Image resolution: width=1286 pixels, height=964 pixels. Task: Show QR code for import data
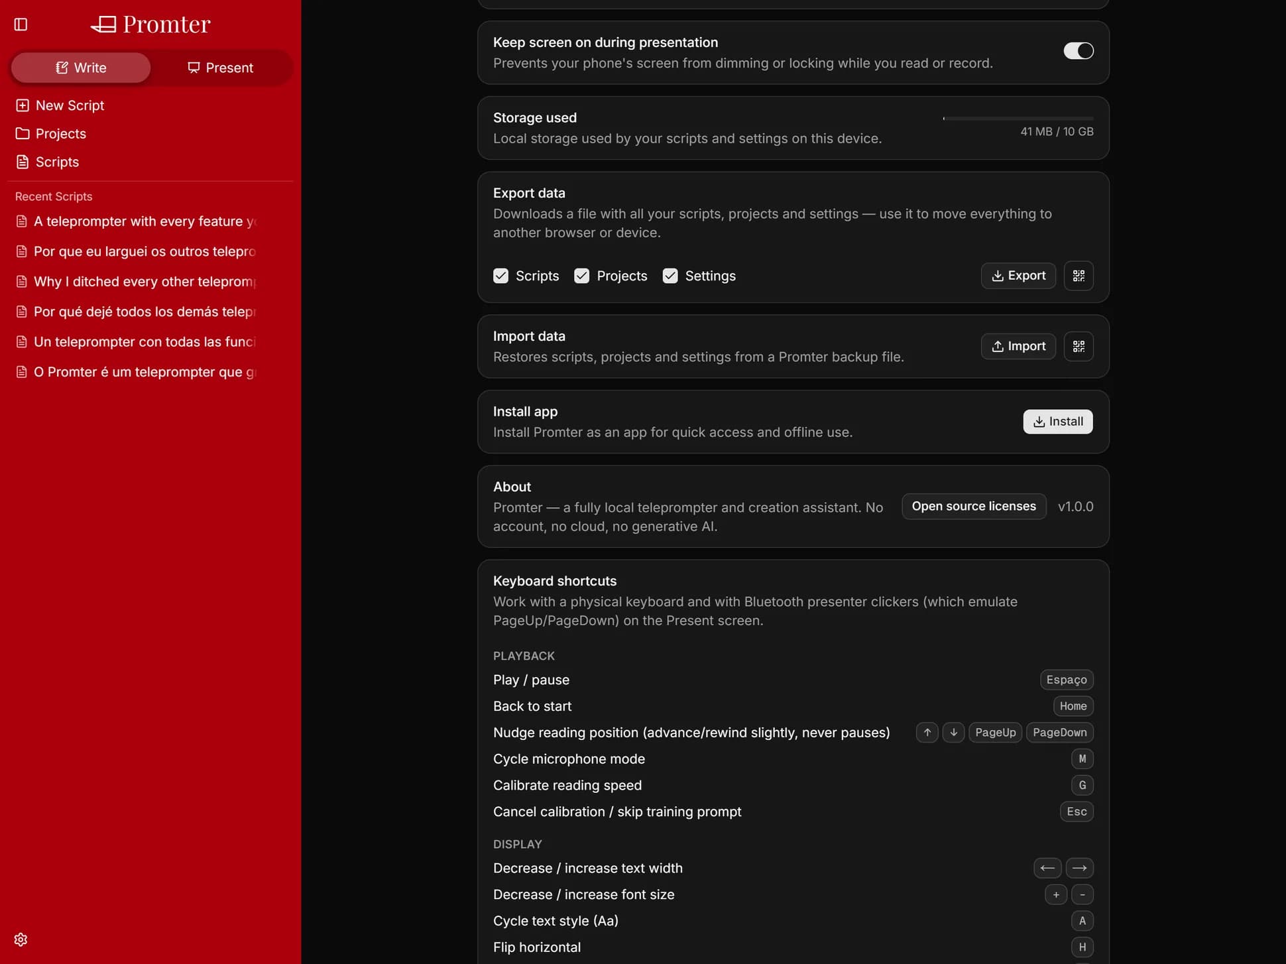(x=1079, y=346)
